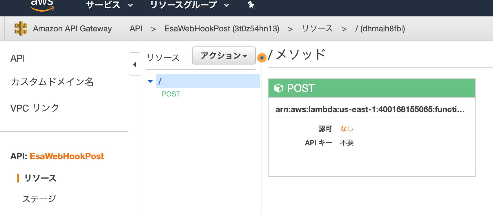The width and height of the screenshot is (493, 215).
Task: Open the サービス dropdown menu
Action: coord(110,5)
